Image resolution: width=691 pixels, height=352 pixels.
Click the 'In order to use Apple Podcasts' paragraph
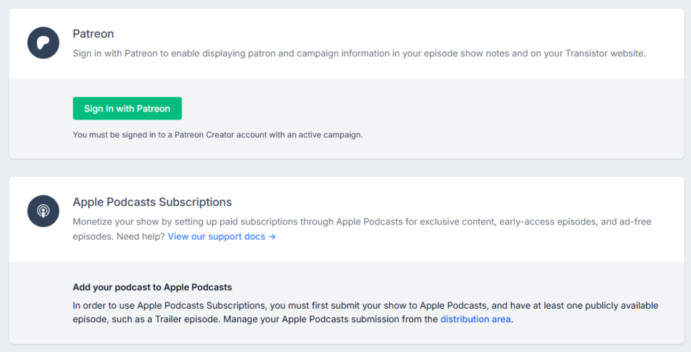(366, 312)
